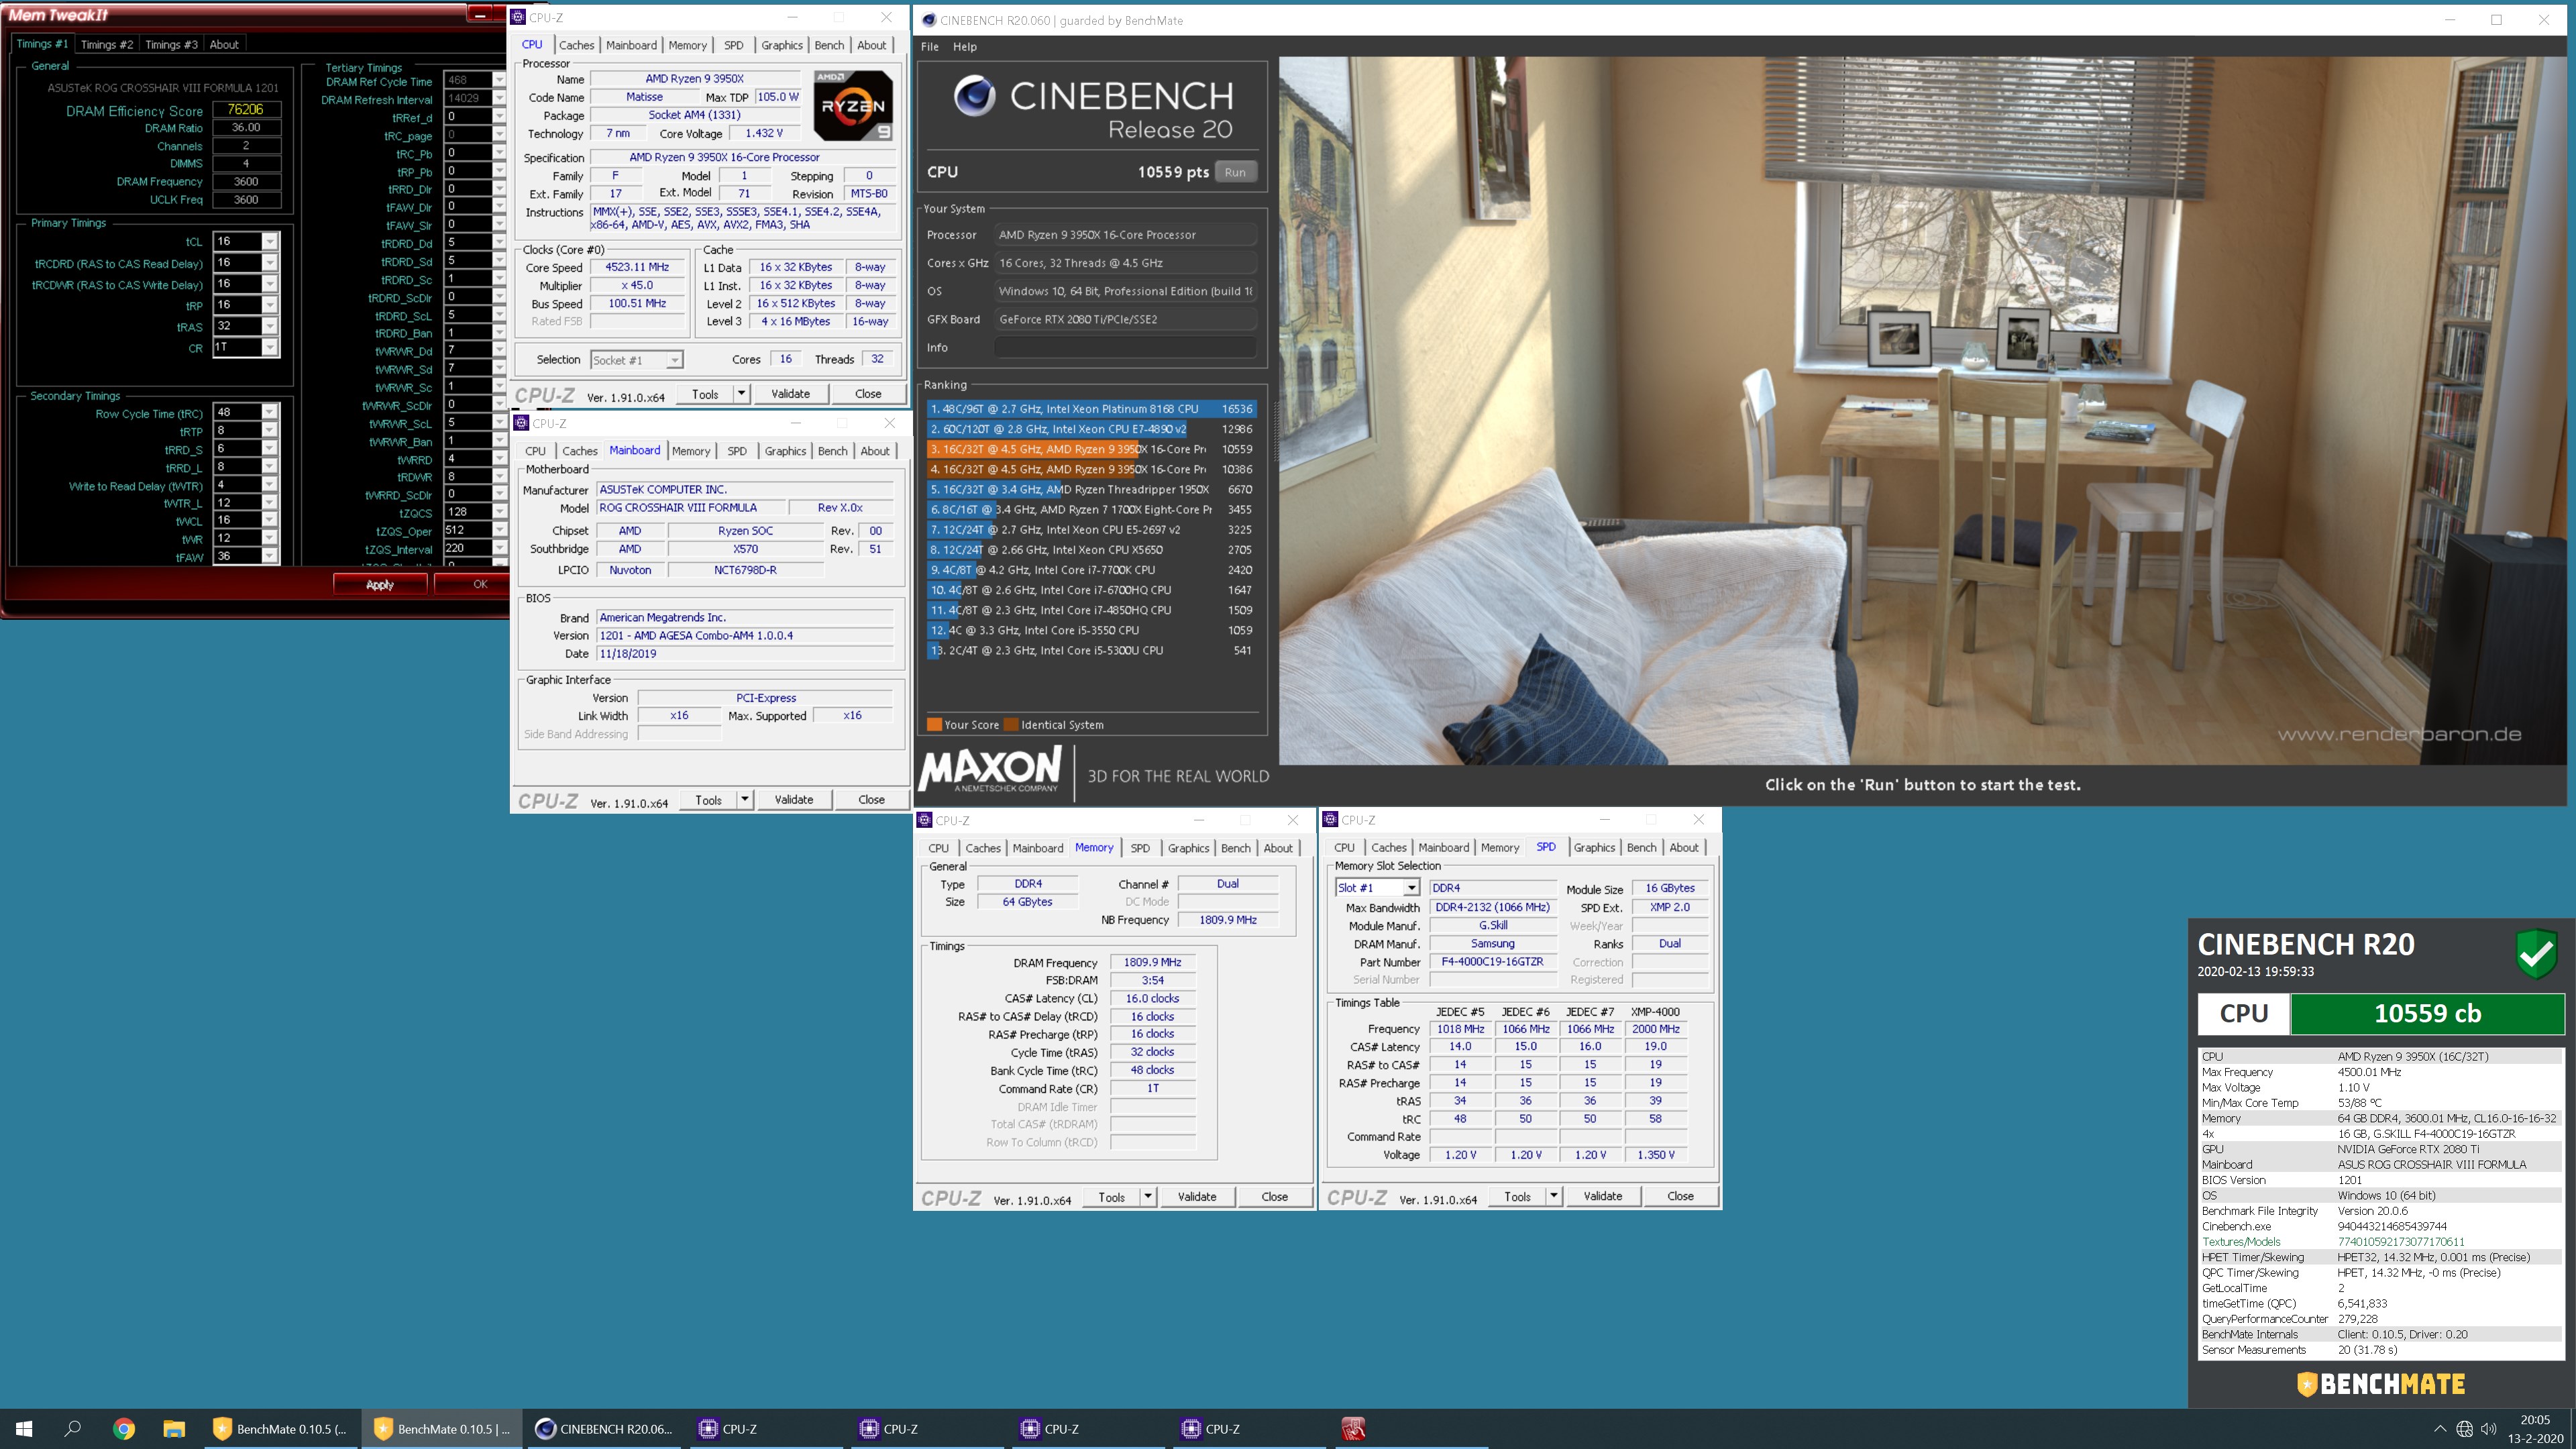Click CPU-Z SPD window title icon
This screenshot has width=2576, height=1449.
click(1331, 820)
